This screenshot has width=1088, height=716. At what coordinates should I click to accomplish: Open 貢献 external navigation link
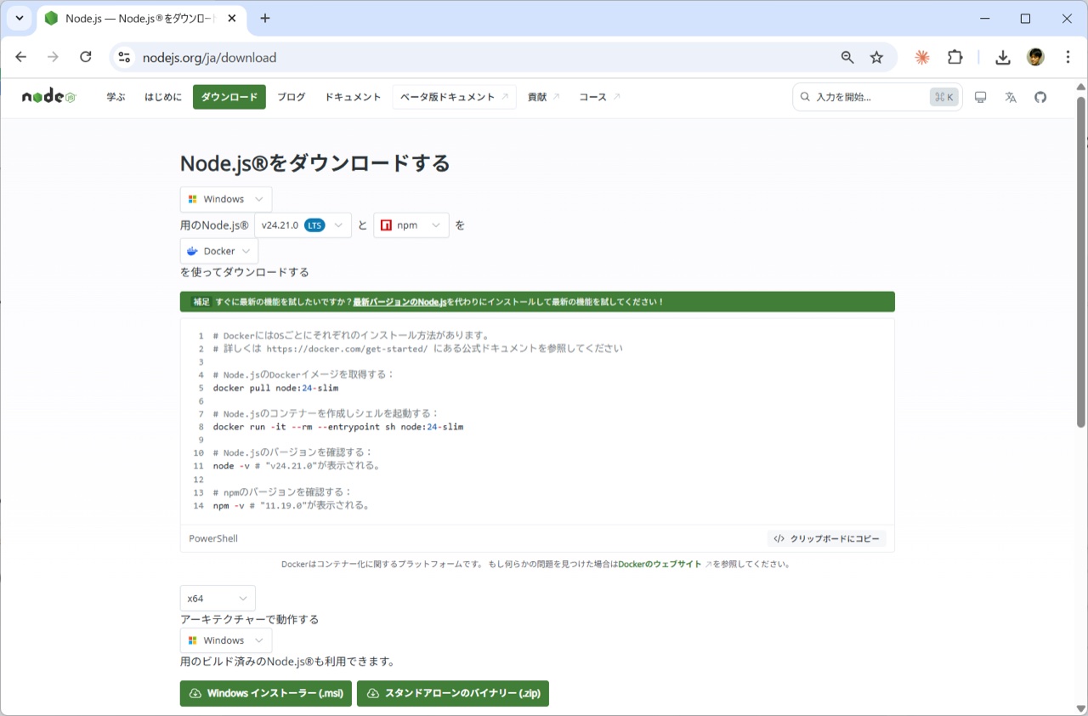543,97
